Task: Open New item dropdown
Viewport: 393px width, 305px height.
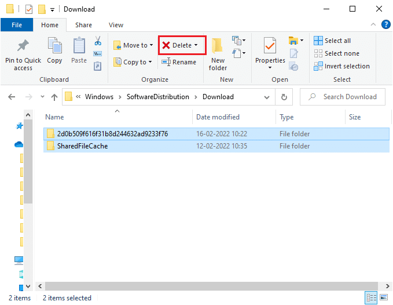Action: pos(238,40)
